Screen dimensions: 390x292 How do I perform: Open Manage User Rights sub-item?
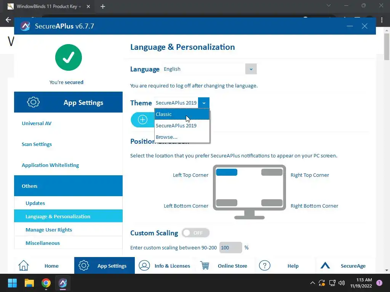pyautogui.click(x=69, y=230)
